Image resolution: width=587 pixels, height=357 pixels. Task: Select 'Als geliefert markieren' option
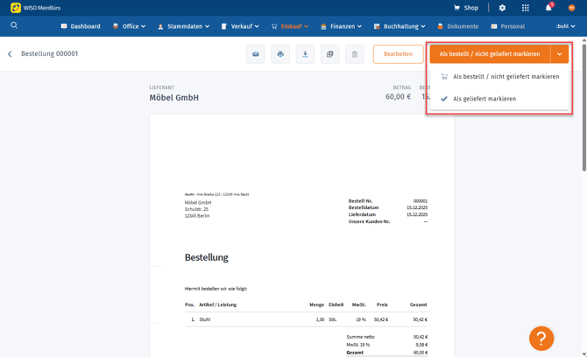pos(484,99)
